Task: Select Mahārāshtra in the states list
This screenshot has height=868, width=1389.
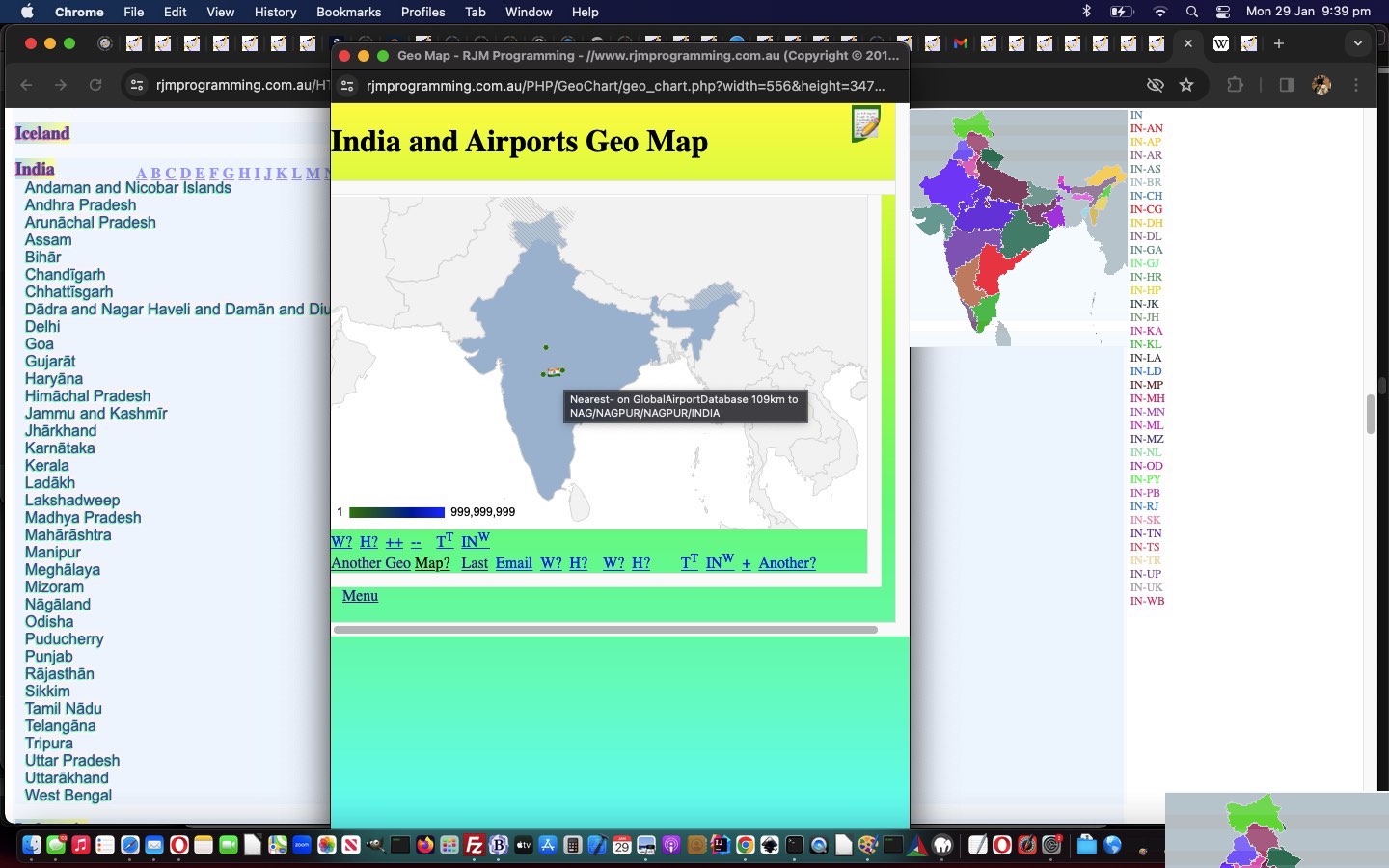Action: click(68, 535)
